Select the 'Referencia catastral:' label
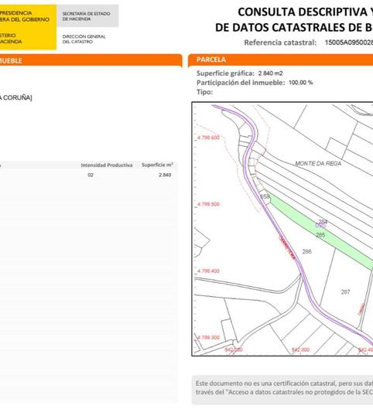 click(x=280, y=43)
